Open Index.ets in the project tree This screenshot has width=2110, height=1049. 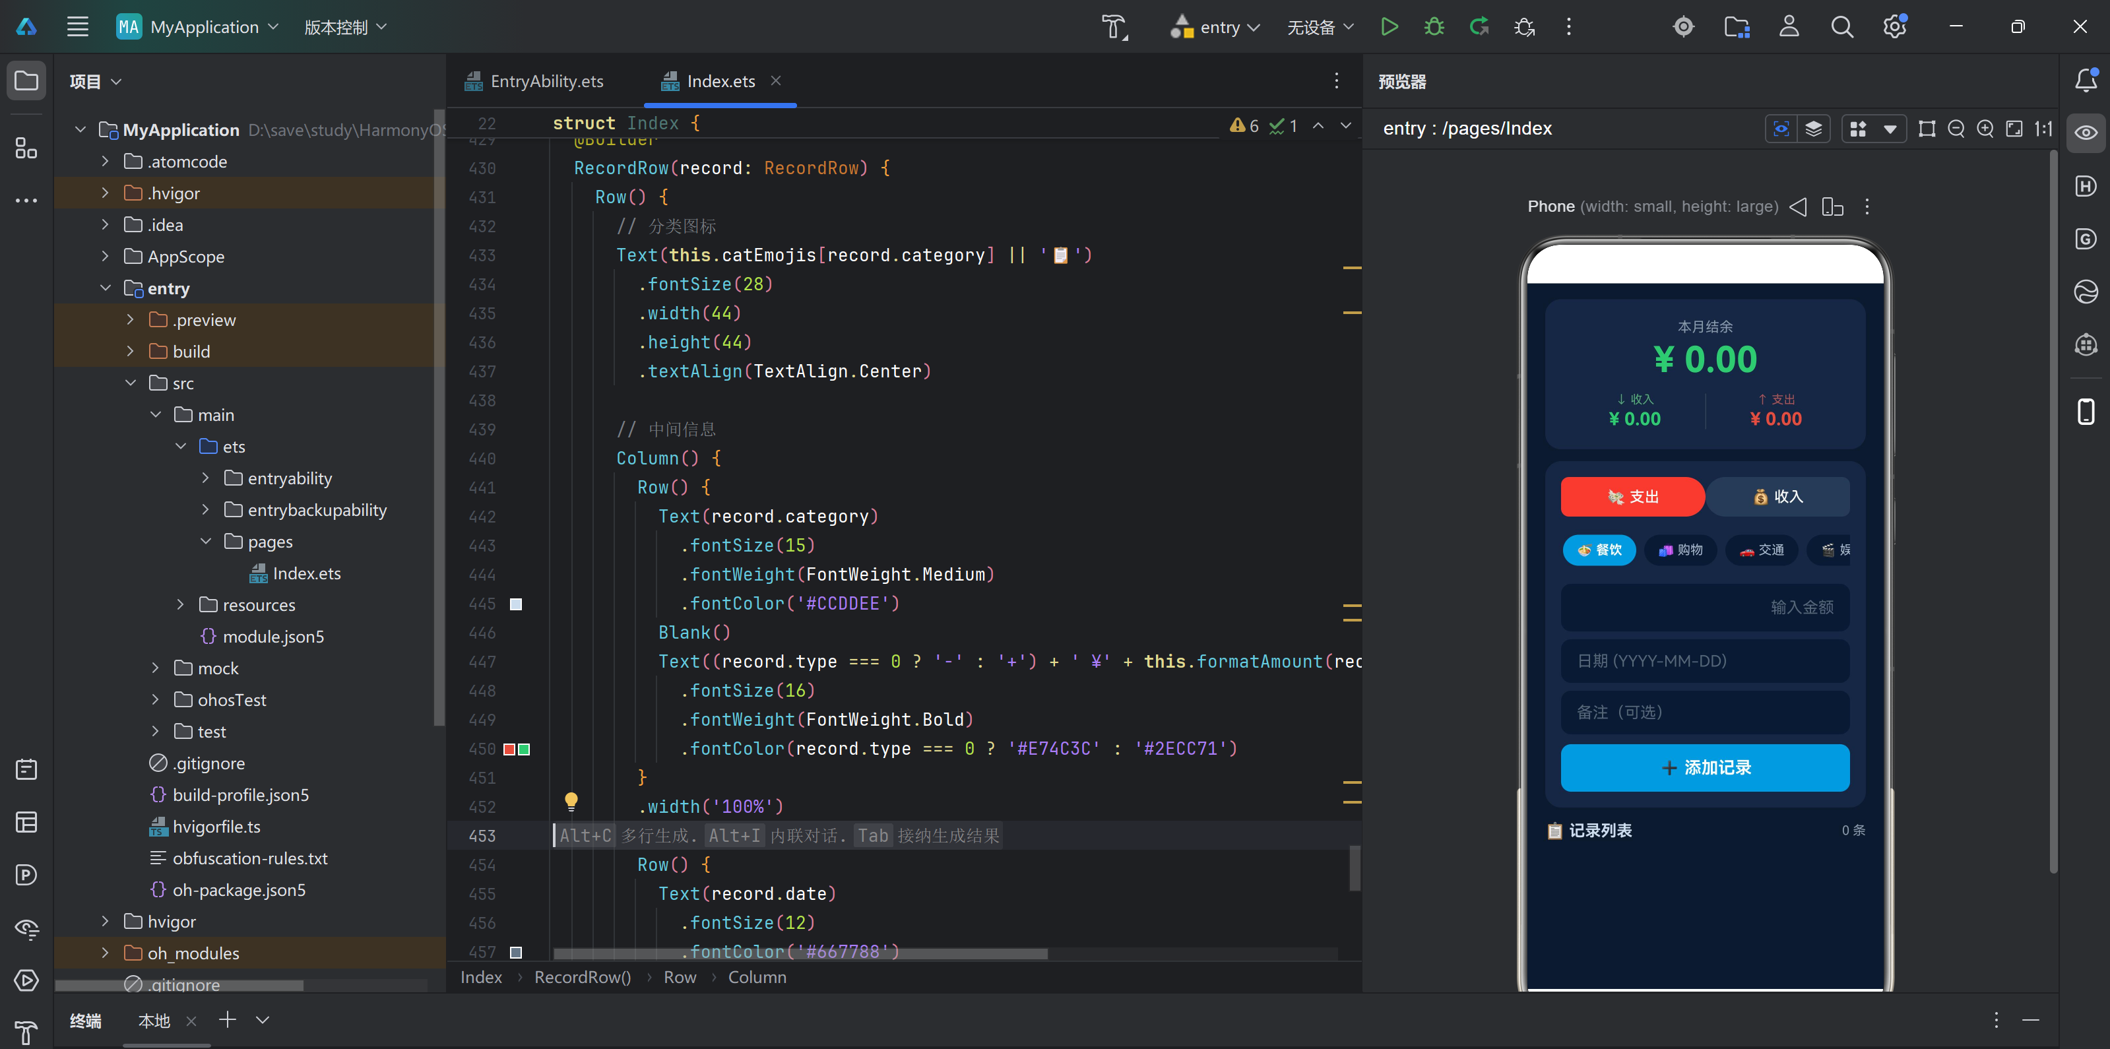click(x=295, y=573)
